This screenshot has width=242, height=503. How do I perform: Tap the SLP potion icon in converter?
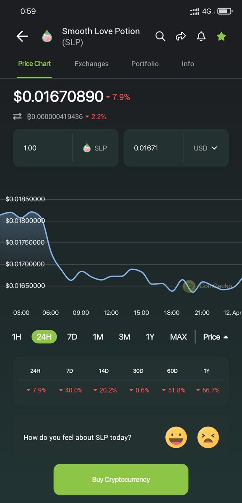[x=87, y=148]
